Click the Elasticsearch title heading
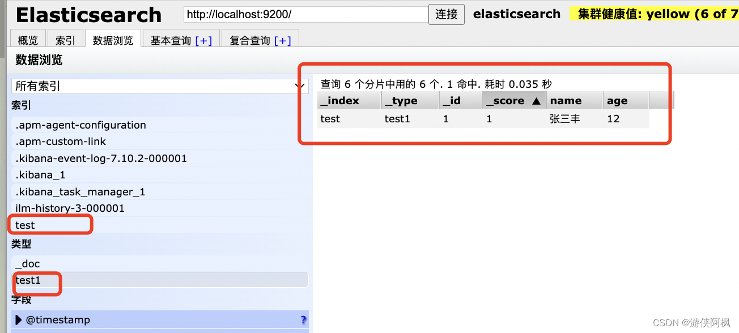Viewport: 739px width, 333px height. (88, 15)
